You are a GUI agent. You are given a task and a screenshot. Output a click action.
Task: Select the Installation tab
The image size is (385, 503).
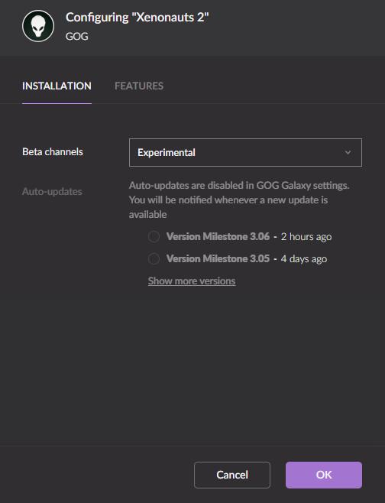57,86
